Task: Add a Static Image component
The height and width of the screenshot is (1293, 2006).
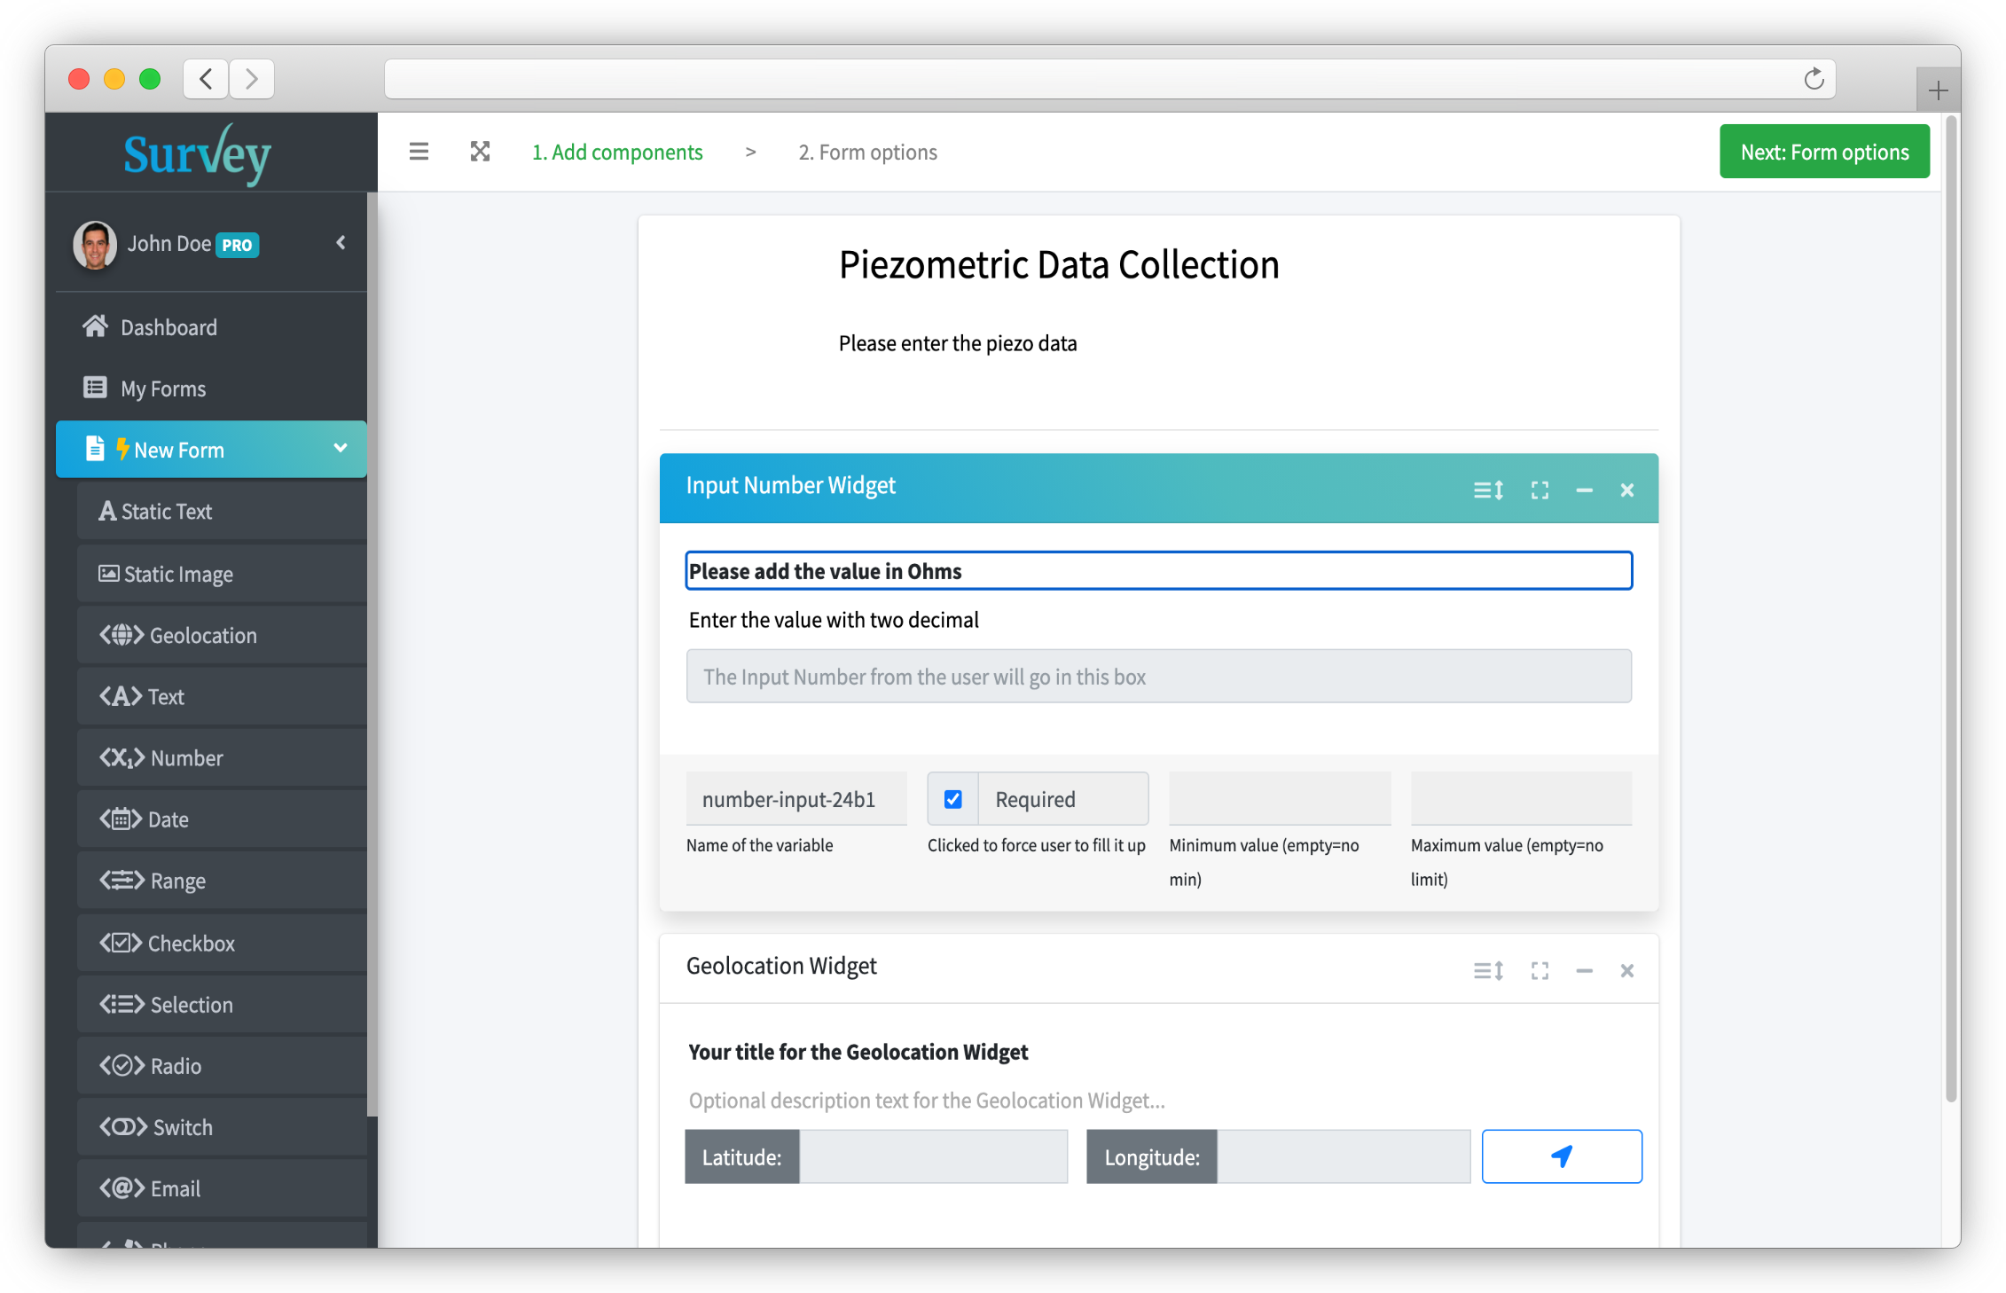Action: pyautogui.click(x=177, y=574)
